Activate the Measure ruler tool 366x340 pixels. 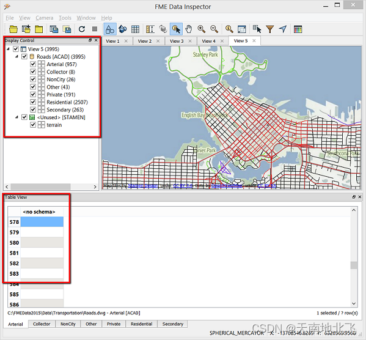tap(150, 29)
